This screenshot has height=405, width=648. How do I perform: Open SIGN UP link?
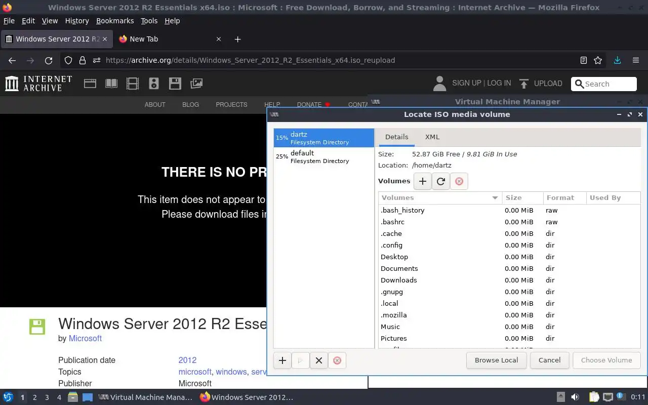pyautogui.click(x=467, y=83)
